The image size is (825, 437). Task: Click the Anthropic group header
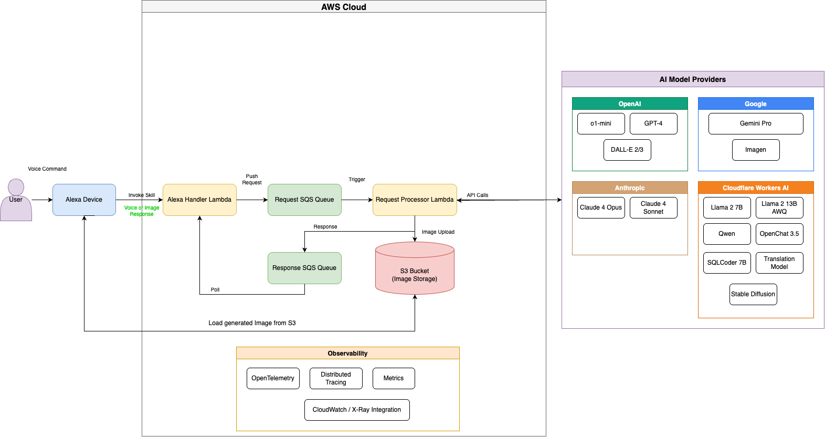click(630, 188)
